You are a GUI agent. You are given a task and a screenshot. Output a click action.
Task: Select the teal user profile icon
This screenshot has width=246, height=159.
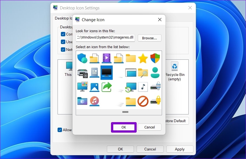point(155,73)
